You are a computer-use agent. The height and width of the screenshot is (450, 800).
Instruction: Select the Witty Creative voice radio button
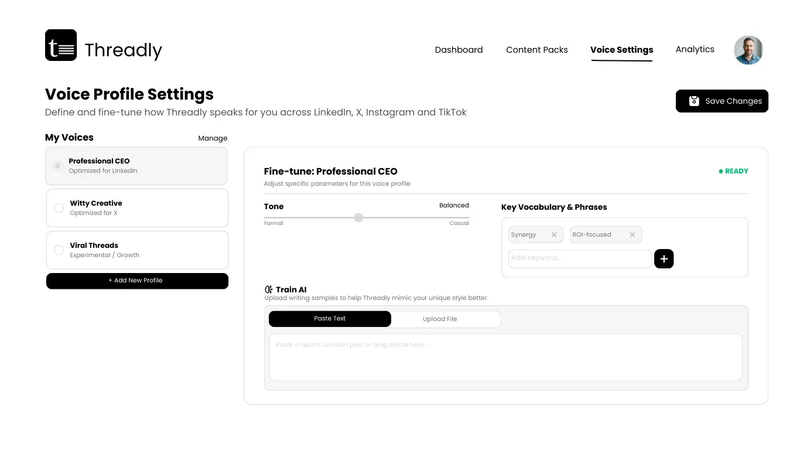[x=59, y=208]
